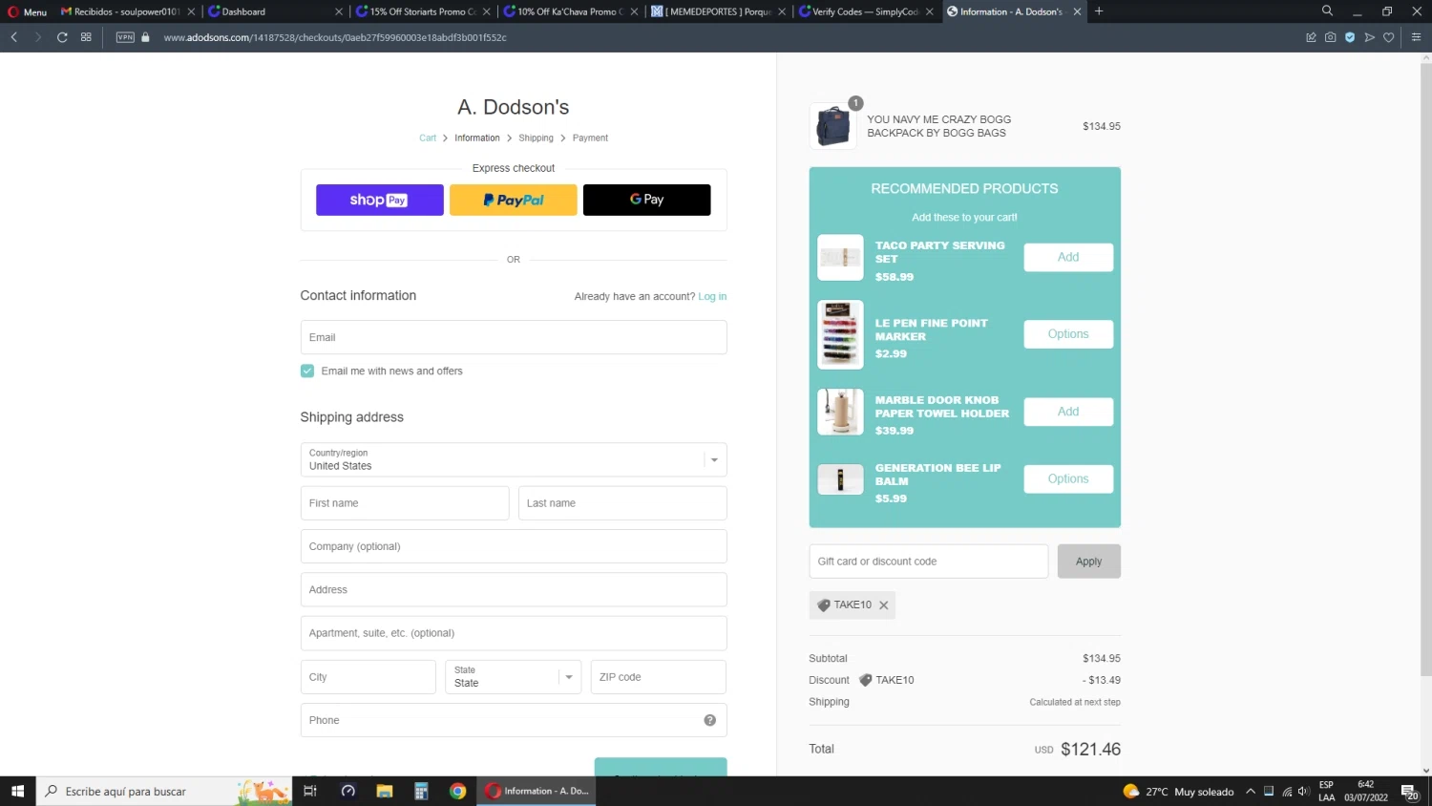Open the Calculator taskbar icon
The height and width of the screenshot is (806, 1432).
(421, 792)
